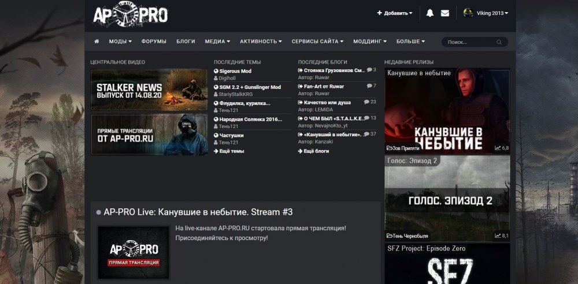Open notifications bell icon
This screenshot has width=578, height=284.
tap(429, 13)
